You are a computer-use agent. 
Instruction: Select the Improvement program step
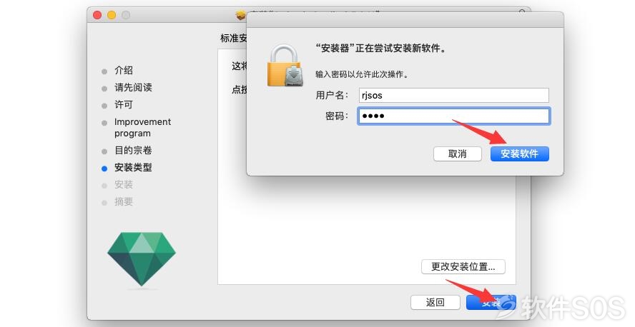pos(142,127)
